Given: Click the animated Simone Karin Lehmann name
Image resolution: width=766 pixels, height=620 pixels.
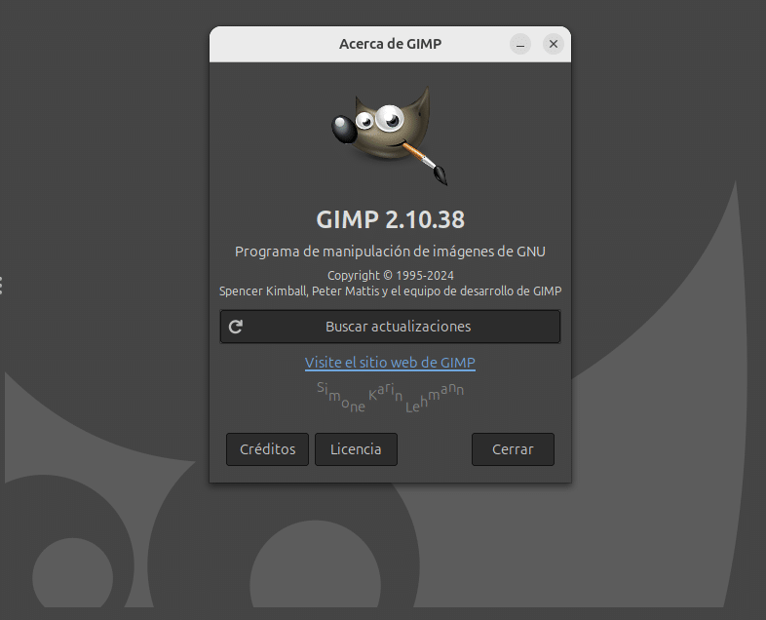Looking at the screenshot, I should [x=390, y=397].
